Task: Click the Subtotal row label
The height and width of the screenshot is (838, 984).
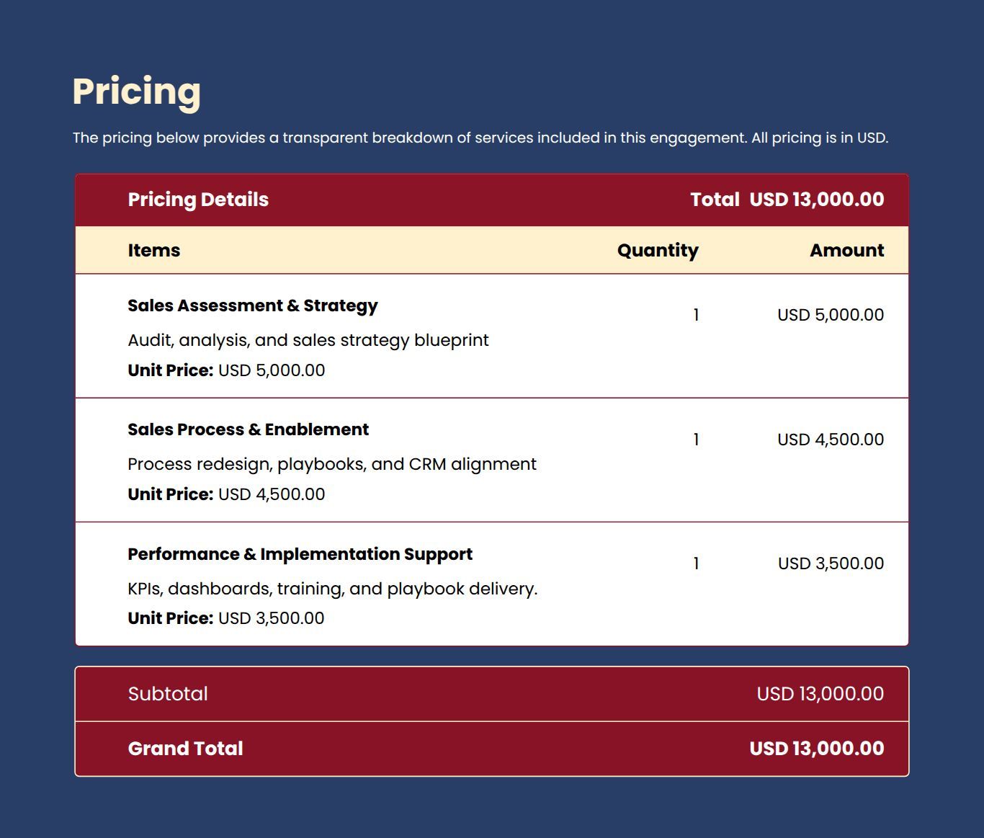Action: (x=168, y=694)
